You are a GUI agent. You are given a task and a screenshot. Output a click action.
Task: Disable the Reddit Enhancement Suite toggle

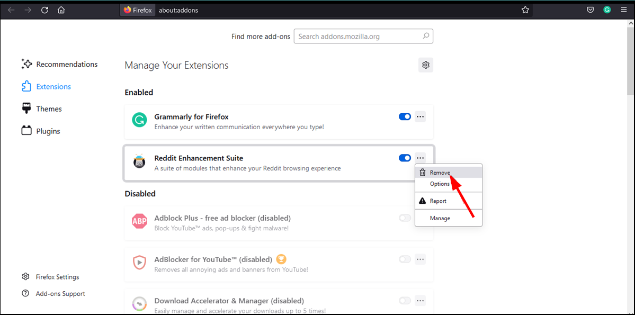coord(405,158)
